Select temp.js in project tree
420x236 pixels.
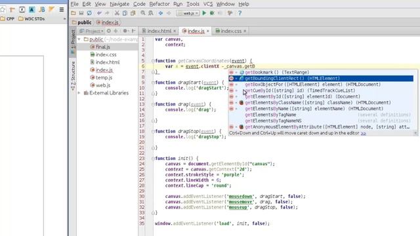pyautogui.click(x=104, y=77)
